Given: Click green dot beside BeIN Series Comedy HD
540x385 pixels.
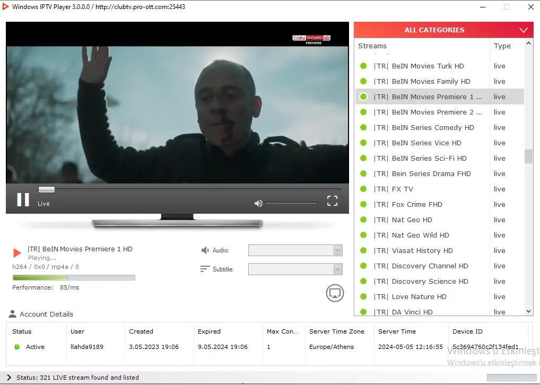Looking at the screenshot, I should click(x=363, y=127).
